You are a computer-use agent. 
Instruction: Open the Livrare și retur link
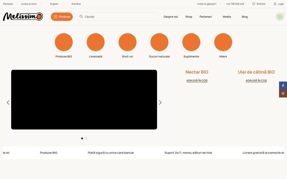coord(29,4)
